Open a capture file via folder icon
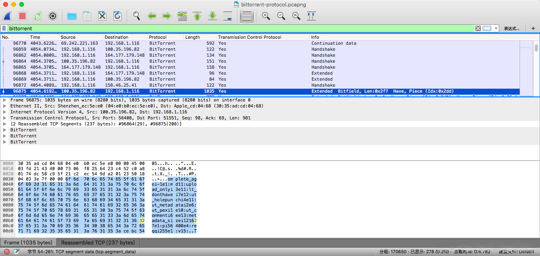This screenshot has height=256, width=540. click(x=72, y=16)
